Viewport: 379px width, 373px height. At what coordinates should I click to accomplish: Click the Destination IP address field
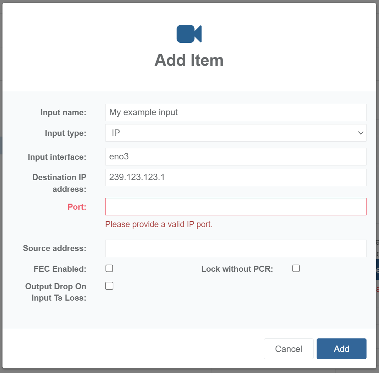tap(236, 177)
